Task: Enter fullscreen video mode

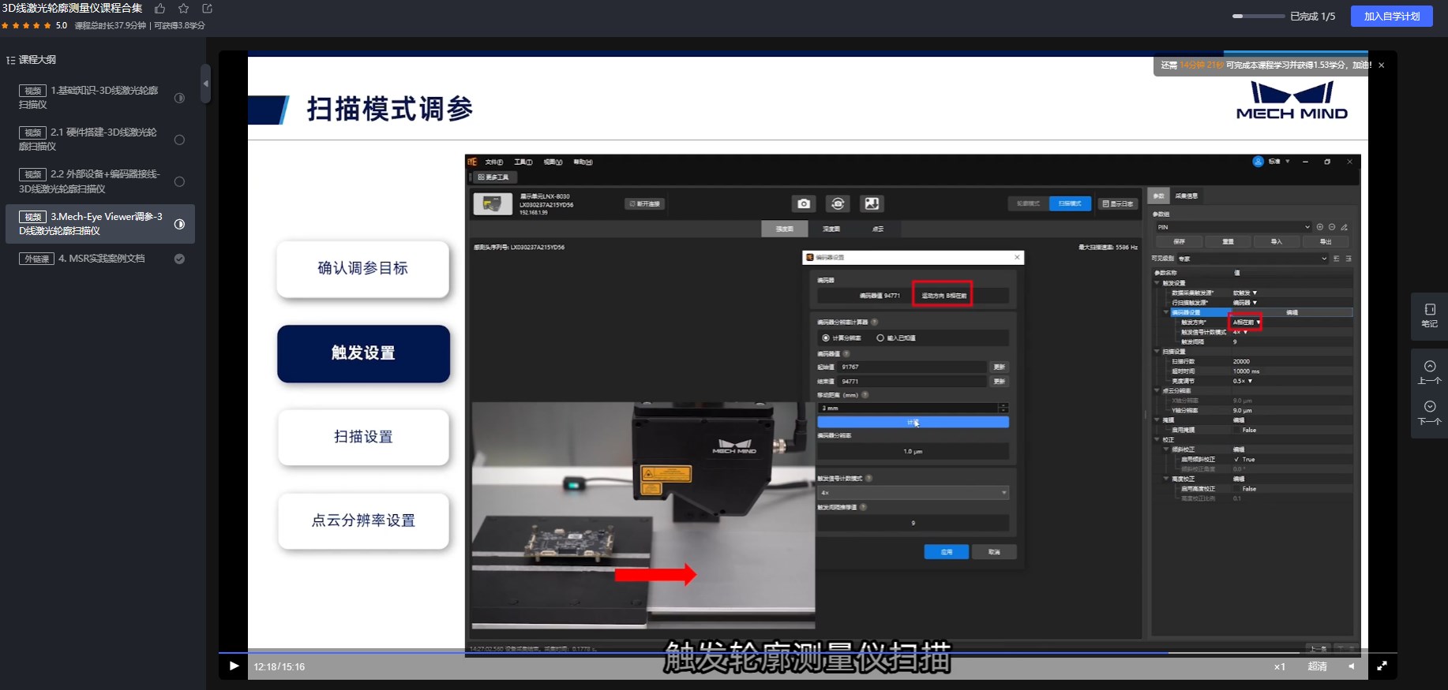Action: coord(1382,666)
